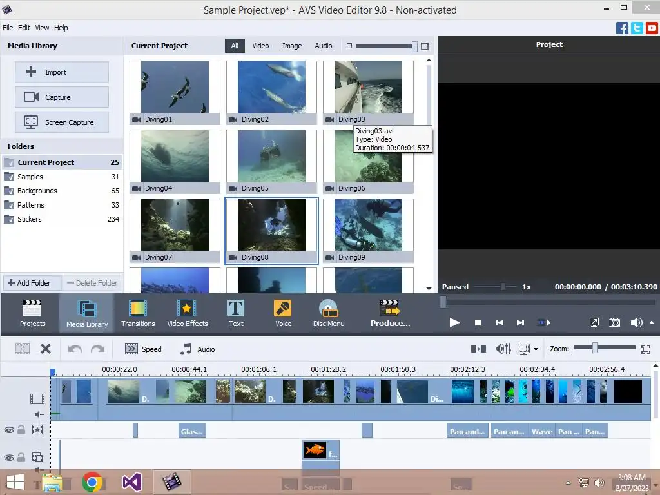The width and height of the screenshot is (660, 495).
Task: Adjust the timeline Zoom slider
Action: [x=595, y=348]
